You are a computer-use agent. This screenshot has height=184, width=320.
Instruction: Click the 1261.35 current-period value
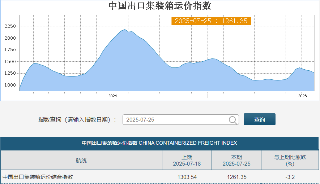point(236,177)
